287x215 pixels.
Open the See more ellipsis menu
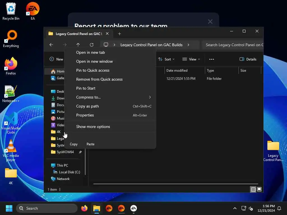(x=212, y=59)
